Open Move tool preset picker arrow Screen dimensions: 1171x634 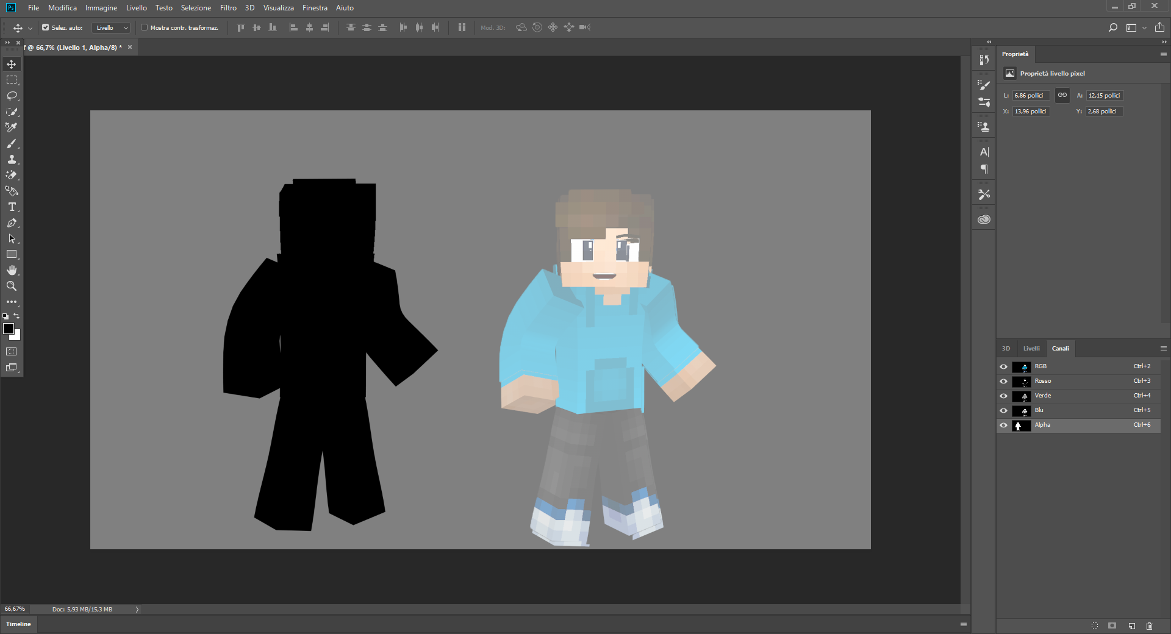(x=30, y=28)
